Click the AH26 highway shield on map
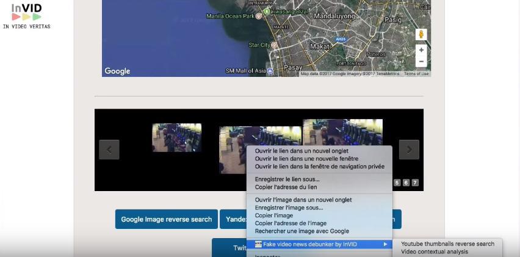This screenshot has height=257, width=520. tap(341, 39)
